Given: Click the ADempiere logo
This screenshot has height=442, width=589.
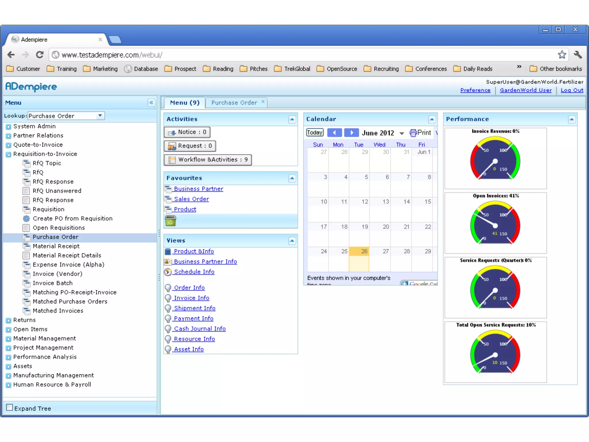Looking at the screenshot, I should click(x=31, y=87).
